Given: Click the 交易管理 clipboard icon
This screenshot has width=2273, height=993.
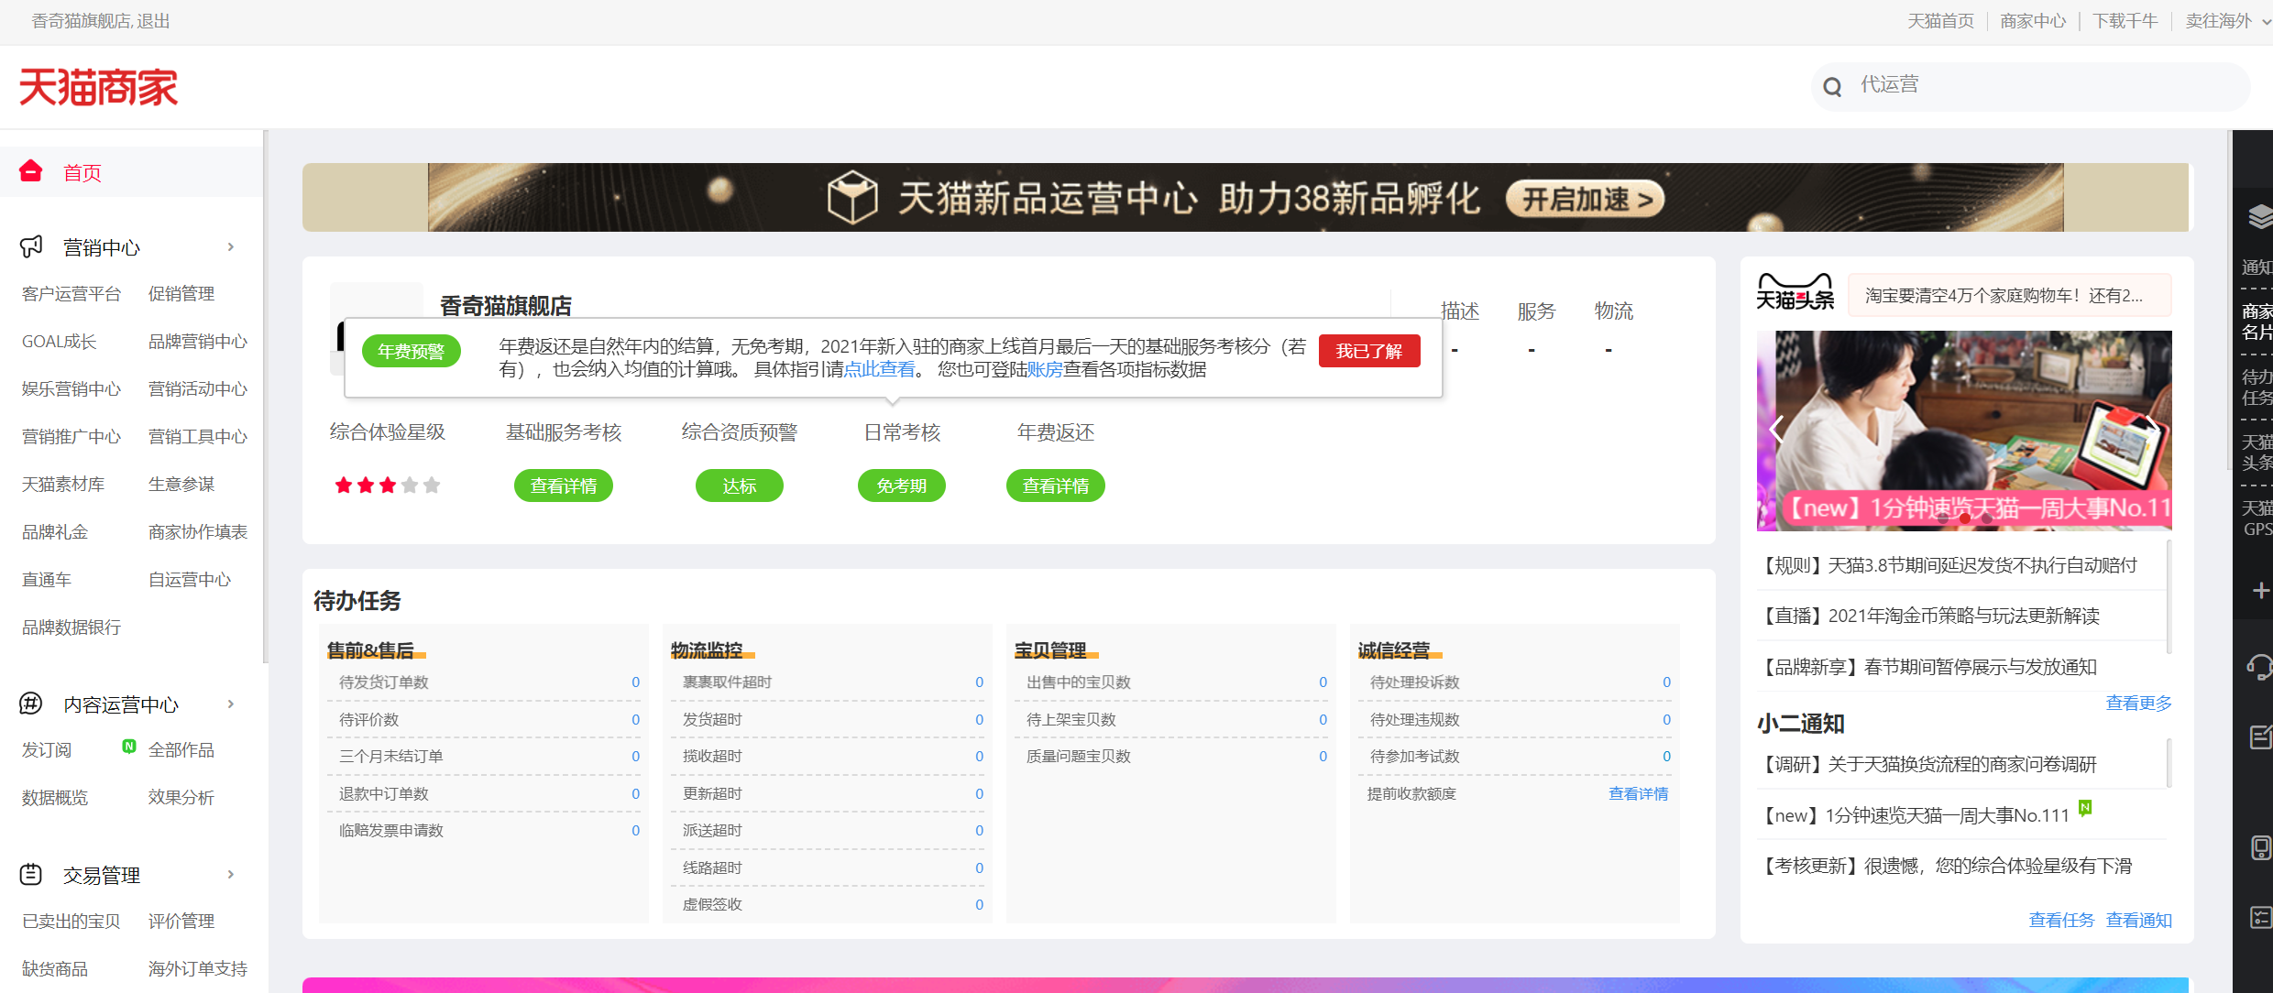Looking at the screenshot, I should (31, 875).
